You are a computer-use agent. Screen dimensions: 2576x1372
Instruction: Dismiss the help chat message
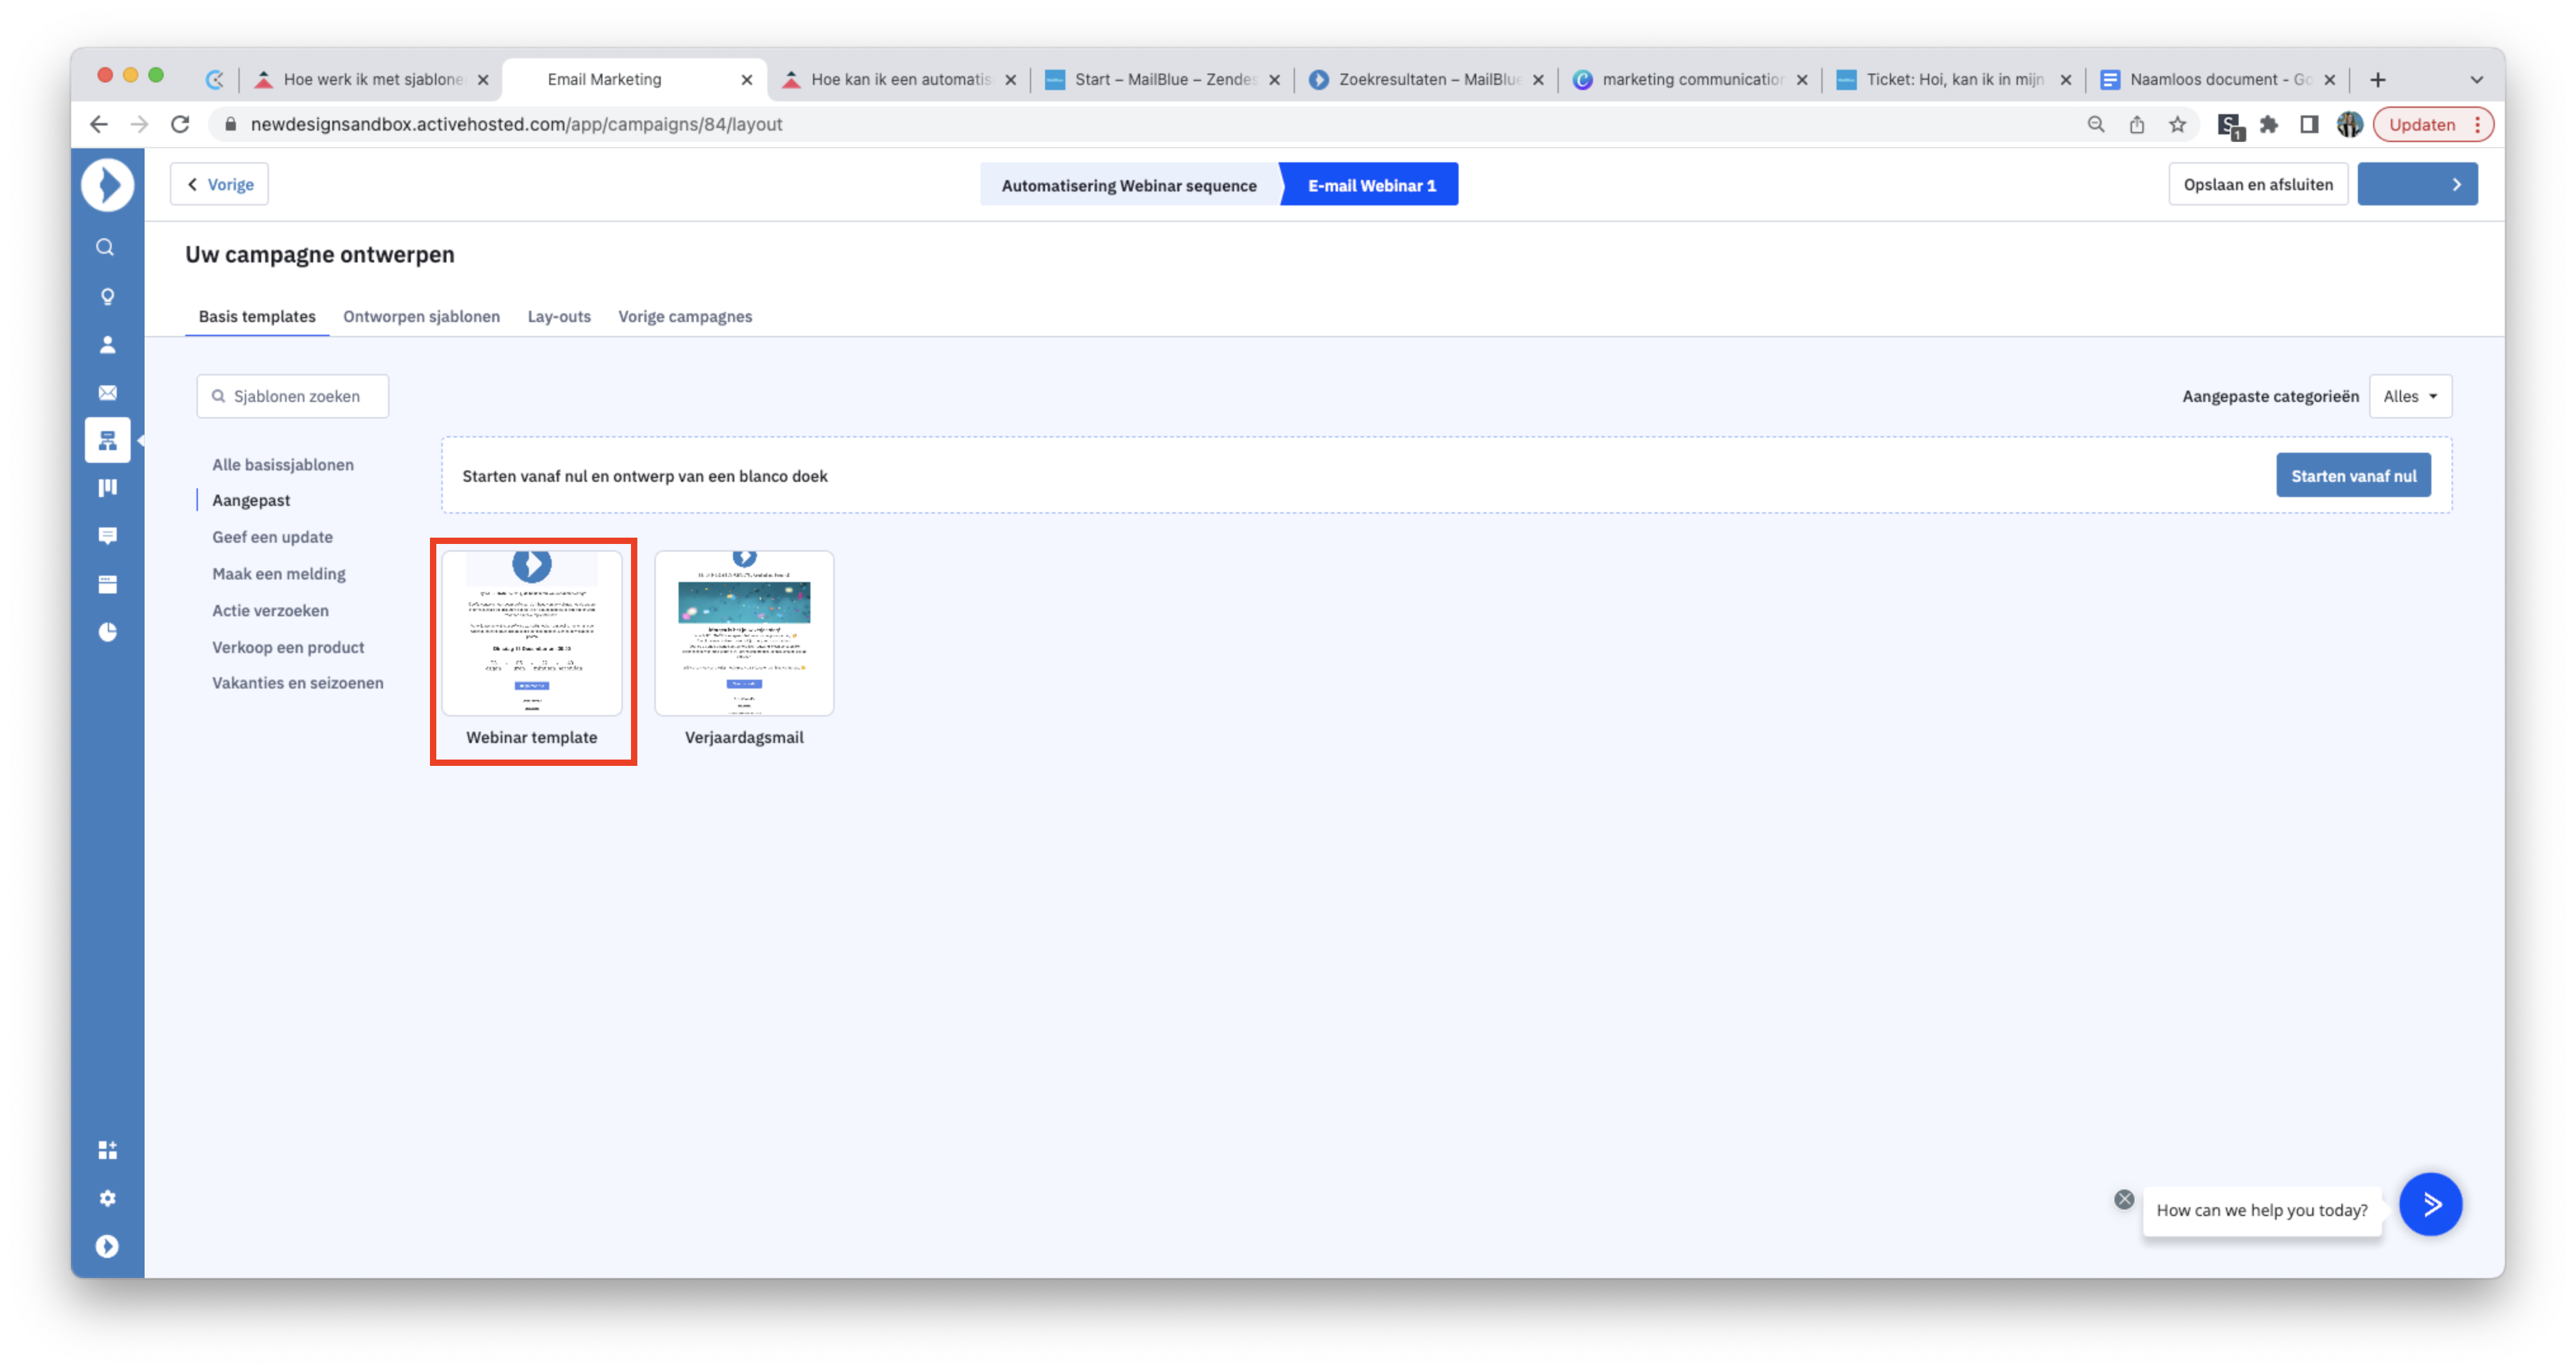[2124, 1199]
